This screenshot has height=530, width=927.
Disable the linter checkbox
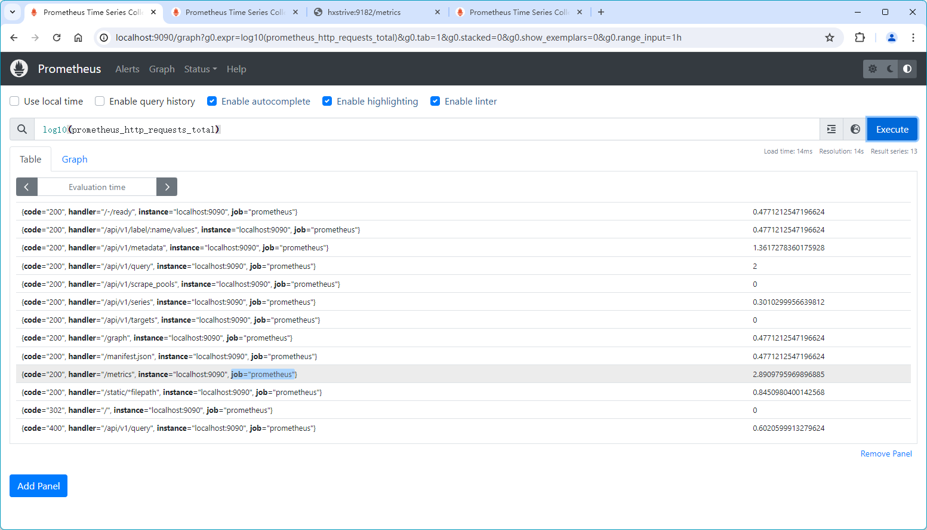(x=435, y=101)
